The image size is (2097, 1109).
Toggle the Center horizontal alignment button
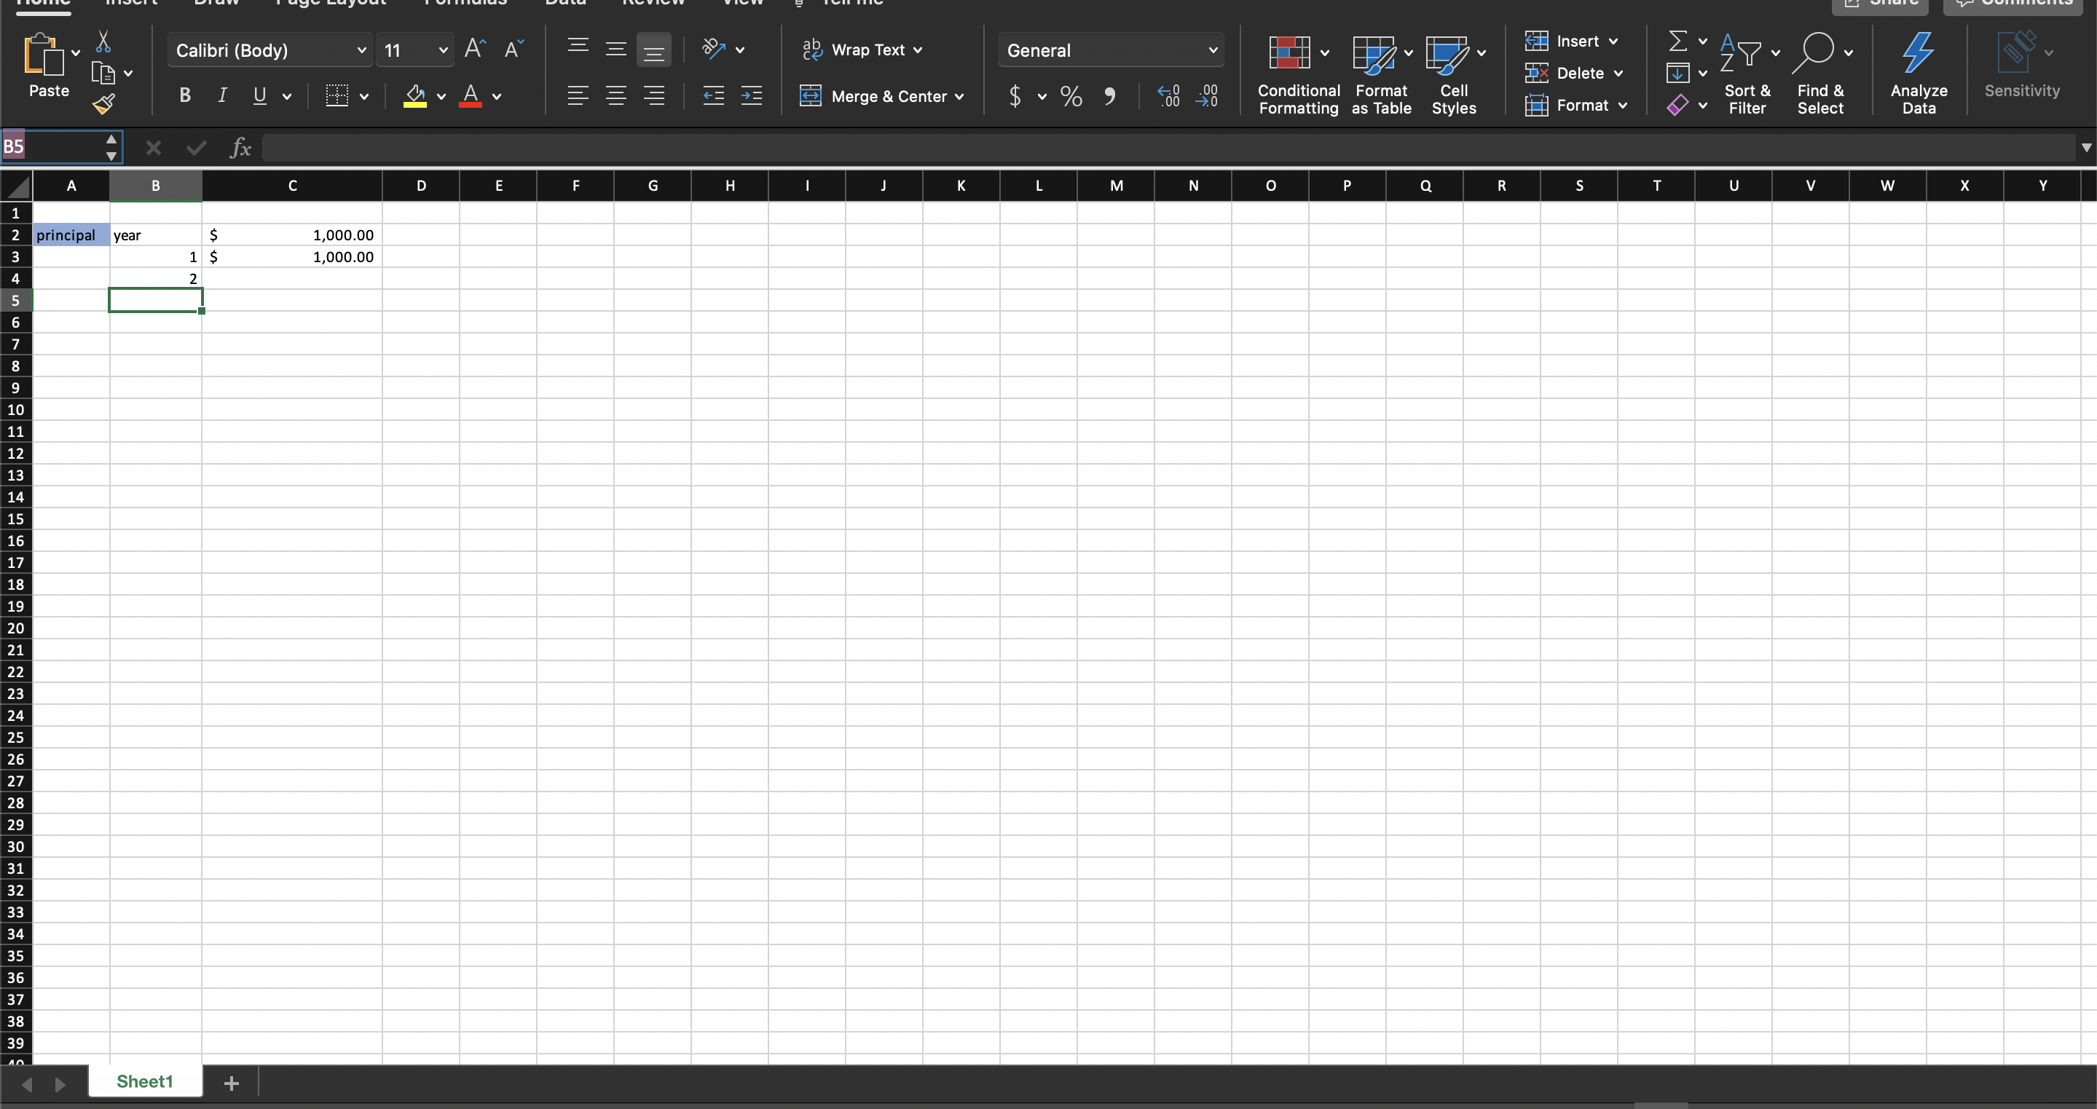coord(616,96)
